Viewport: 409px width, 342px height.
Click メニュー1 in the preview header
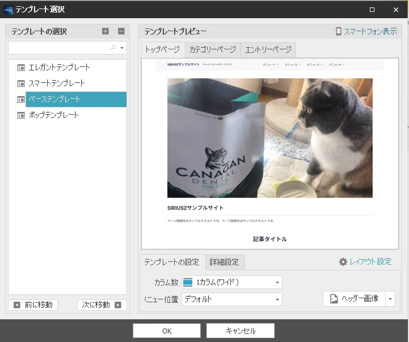[271, 65]
